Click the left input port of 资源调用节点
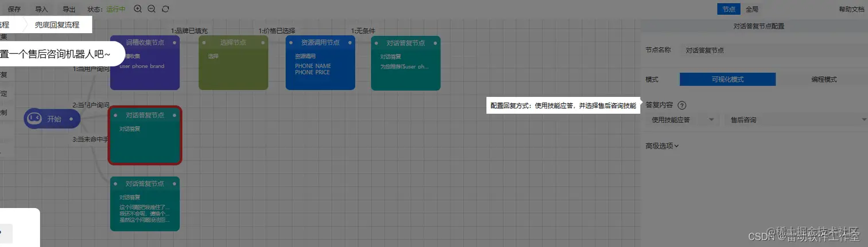Image resolution: width=868 pixels, height=247 pixels. coord(291,42)
